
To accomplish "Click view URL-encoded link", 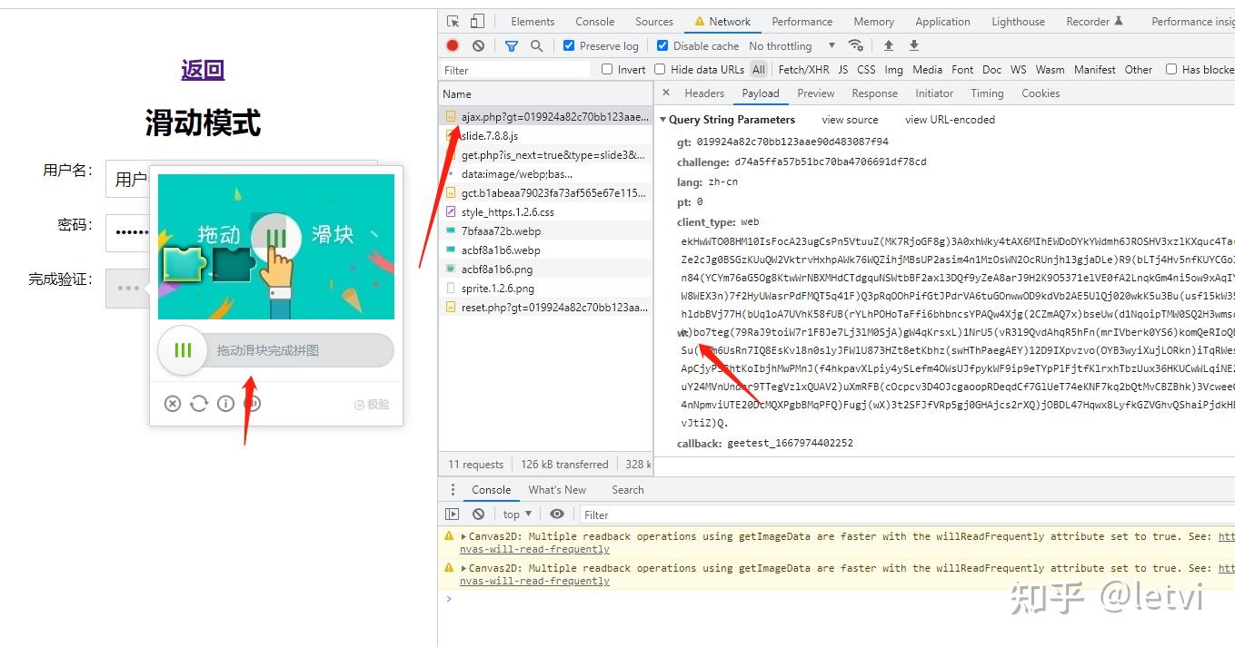I will (x=950, y=120).
